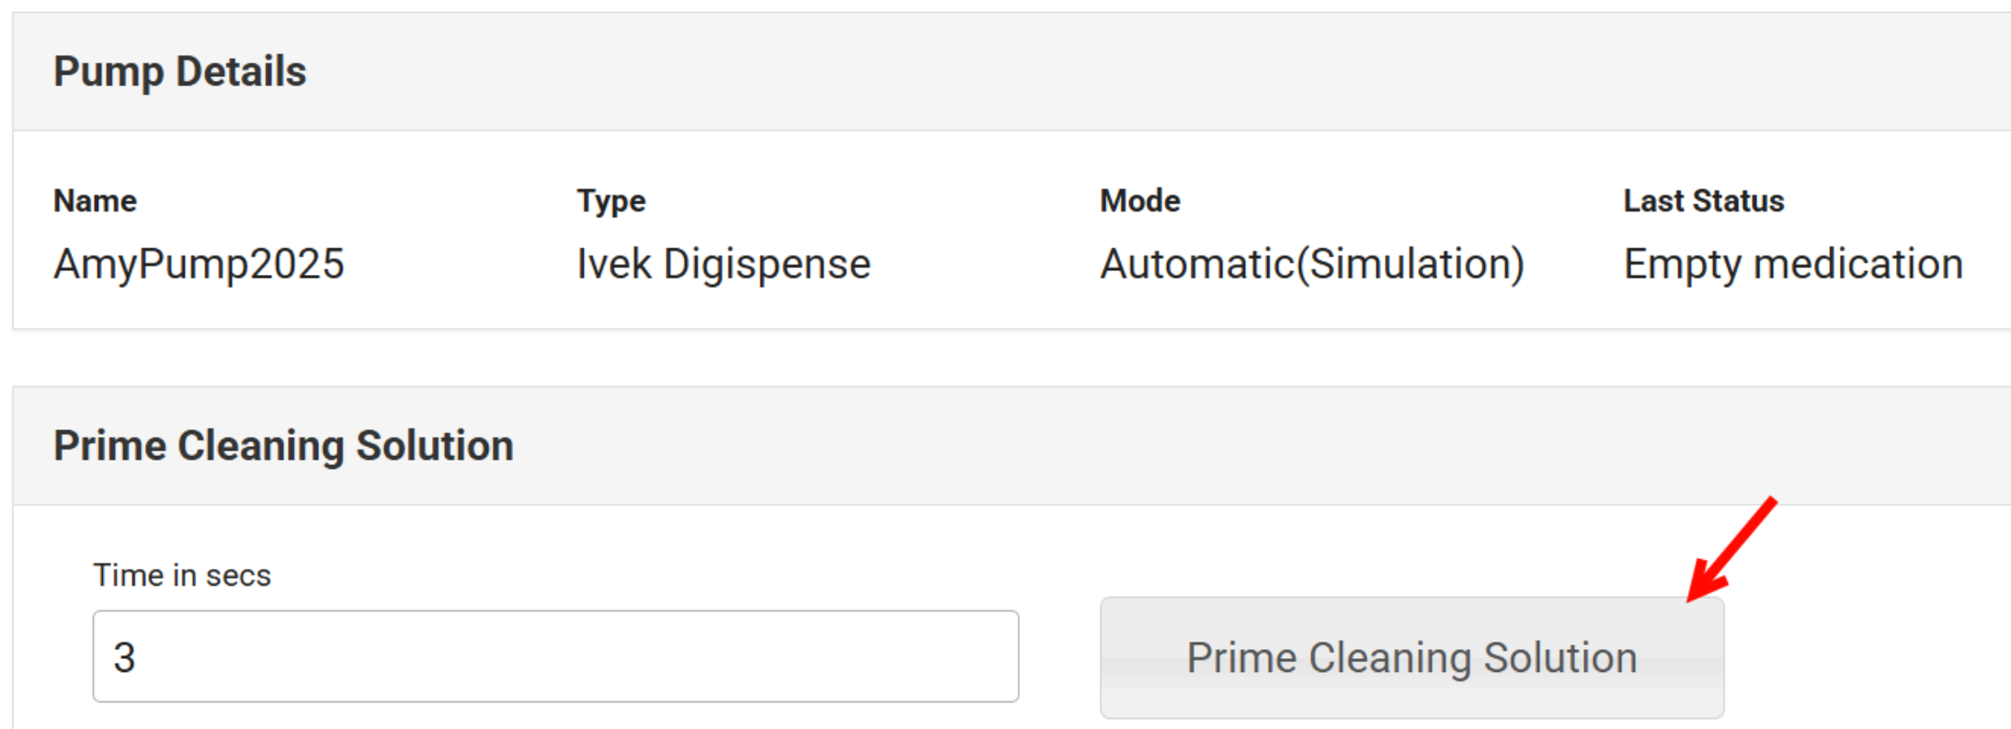Viewport: 2011px width, 729px height.
Task: Select the AmyPump2025 pump name value
Action: click(199, 264)
